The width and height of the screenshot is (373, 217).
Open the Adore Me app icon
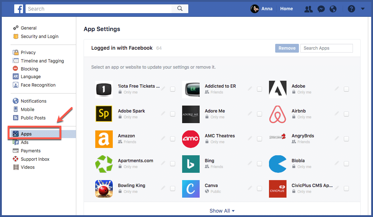[x=191, y=114]
